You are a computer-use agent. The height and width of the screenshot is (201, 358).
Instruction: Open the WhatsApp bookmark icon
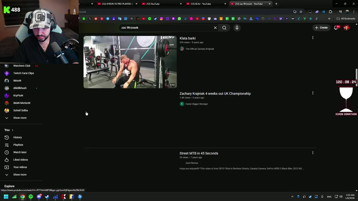pos(179,19)
